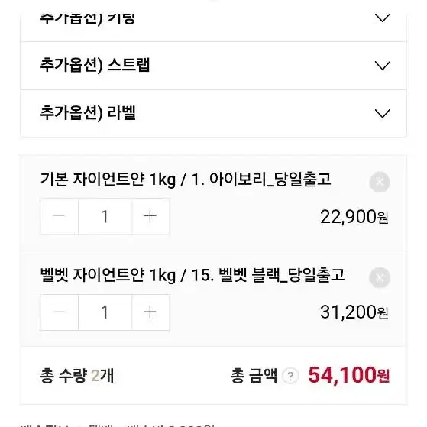Click the chevron arrow on 라벨 row
The image size is (427, 427).
(x=383, y=114)
